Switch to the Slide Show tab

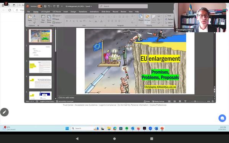click(x=106, y=11)
